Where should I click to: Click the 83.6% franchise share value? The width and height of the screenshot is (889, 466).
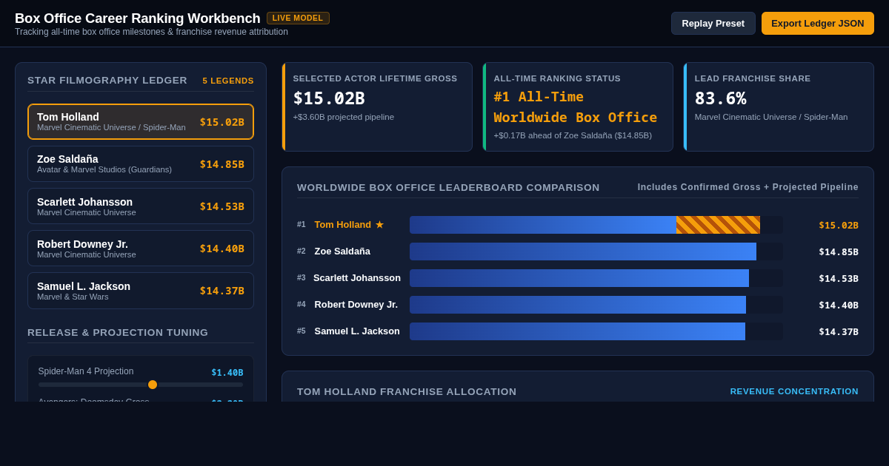(721, 98)
